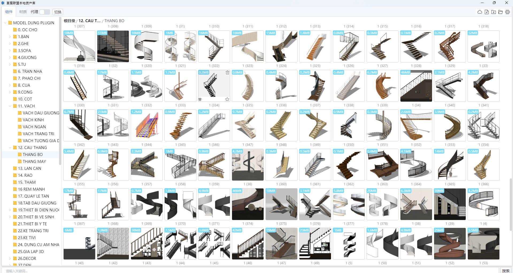513x273 pixels.
Task: Click the add new folder icon
Action: [x=493, y=12]
